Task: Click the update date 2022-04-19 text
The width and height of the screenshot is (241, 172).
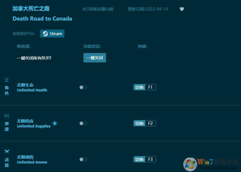Action: (x=148, y=9)
